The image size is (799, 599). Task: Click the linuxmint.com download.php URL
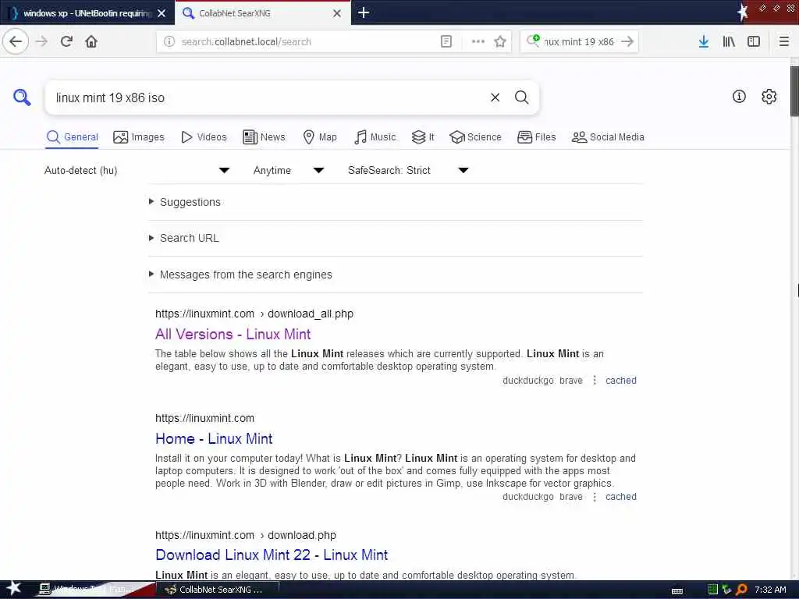tap(246, 535)
